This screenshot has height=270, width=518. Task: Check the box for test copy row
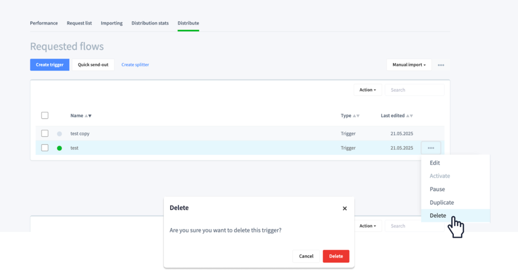click(45, 133)
